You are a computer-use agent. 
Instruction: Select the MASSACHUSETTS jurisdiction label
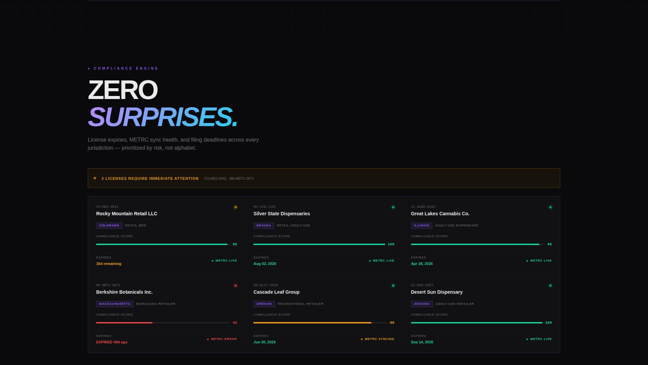115,304
